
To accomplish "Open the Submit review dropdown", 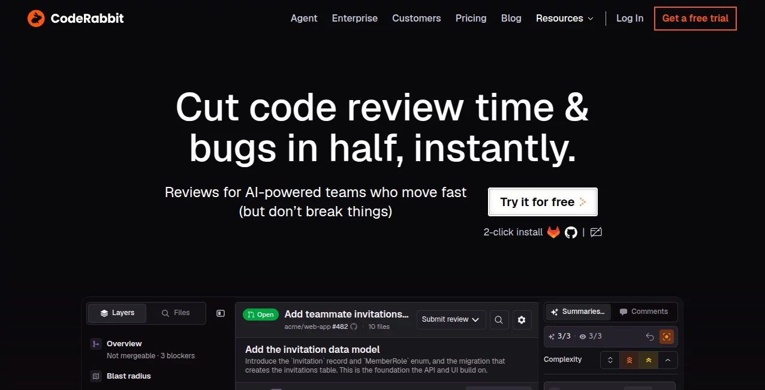I will click(x=451, y=319).
